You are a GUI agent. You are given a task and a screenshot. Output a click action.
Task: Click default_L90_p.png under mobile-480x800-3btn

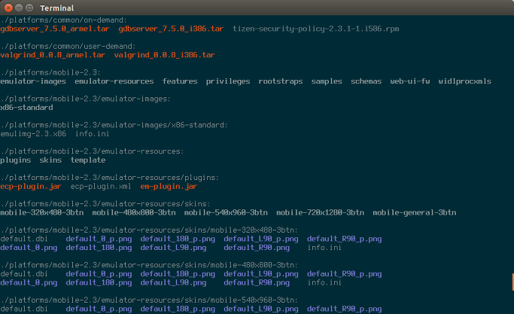coord(261,274)
